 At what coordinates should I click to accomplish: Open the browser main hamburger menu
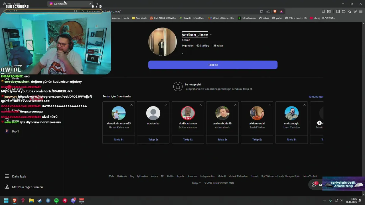point(361,11)
